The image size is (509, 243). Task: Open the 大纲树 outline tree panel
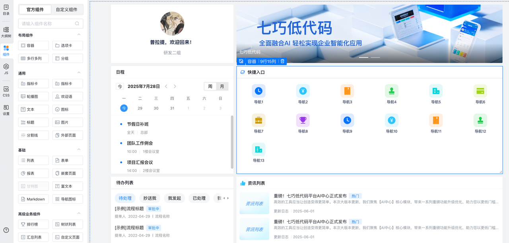(6, 32)
